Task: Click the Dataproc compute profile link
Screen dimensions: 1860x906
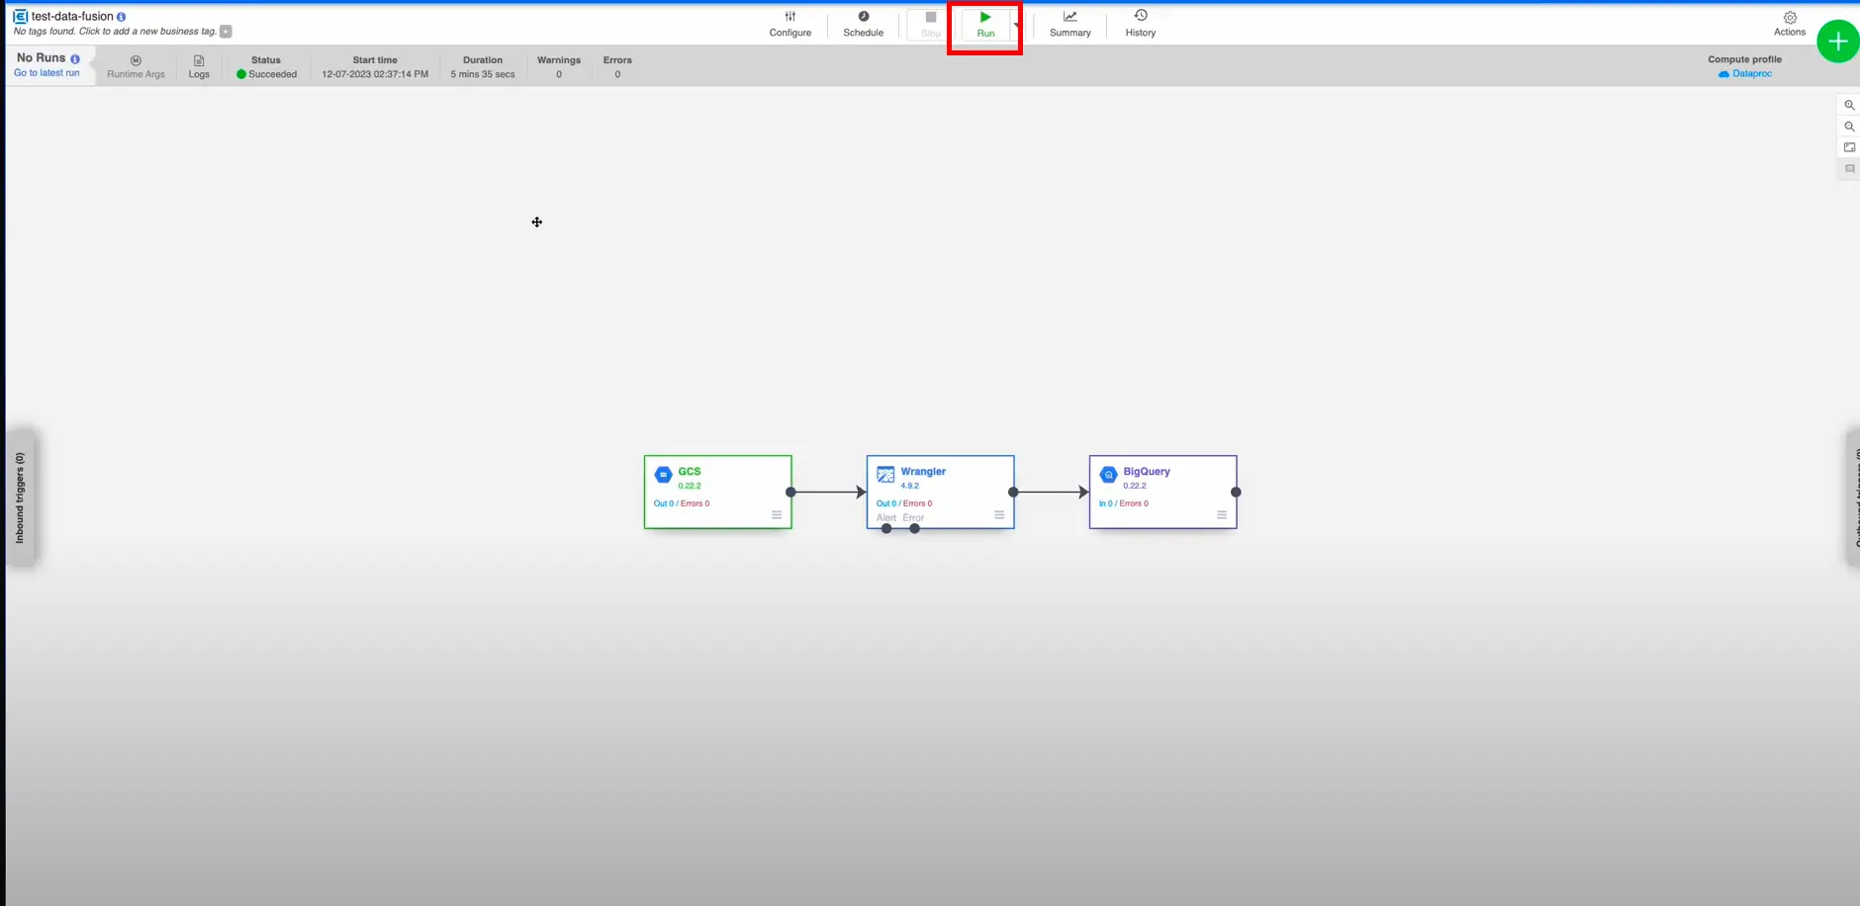Action: pos(1745,74)
